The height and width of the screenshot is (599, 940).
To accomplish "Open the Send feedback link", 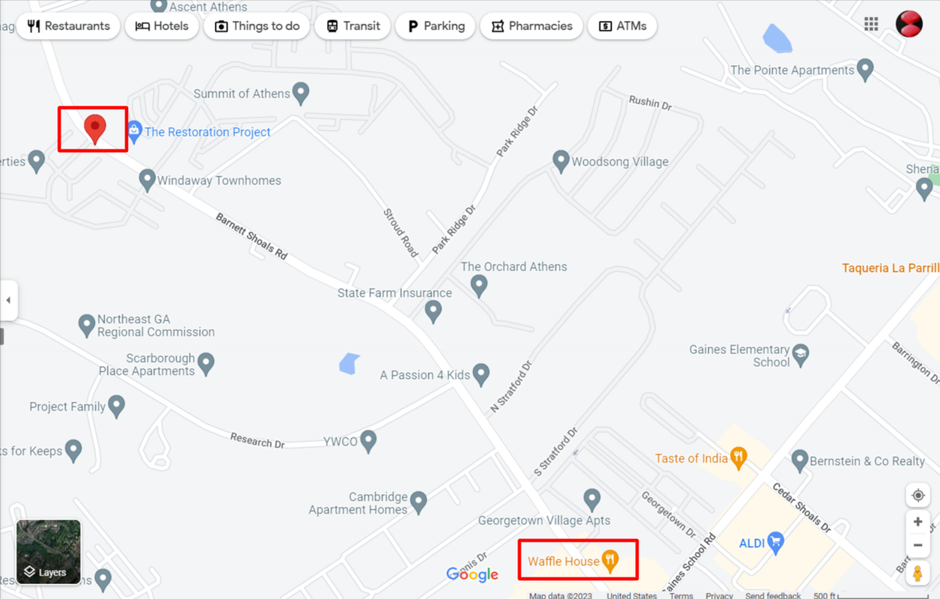I will (773, 596).
